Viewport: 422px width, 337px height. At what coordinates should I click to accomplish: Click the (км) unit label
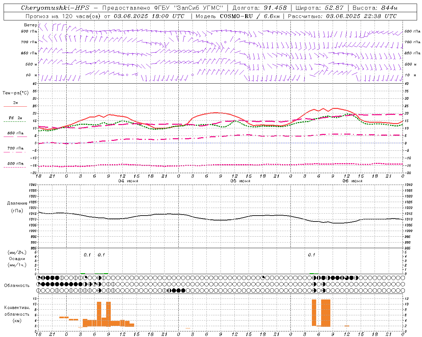(x=17, y=321)
